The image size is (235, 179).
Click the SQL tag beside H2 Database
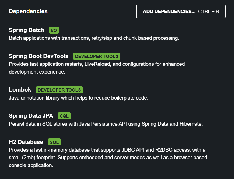[54, 142]
